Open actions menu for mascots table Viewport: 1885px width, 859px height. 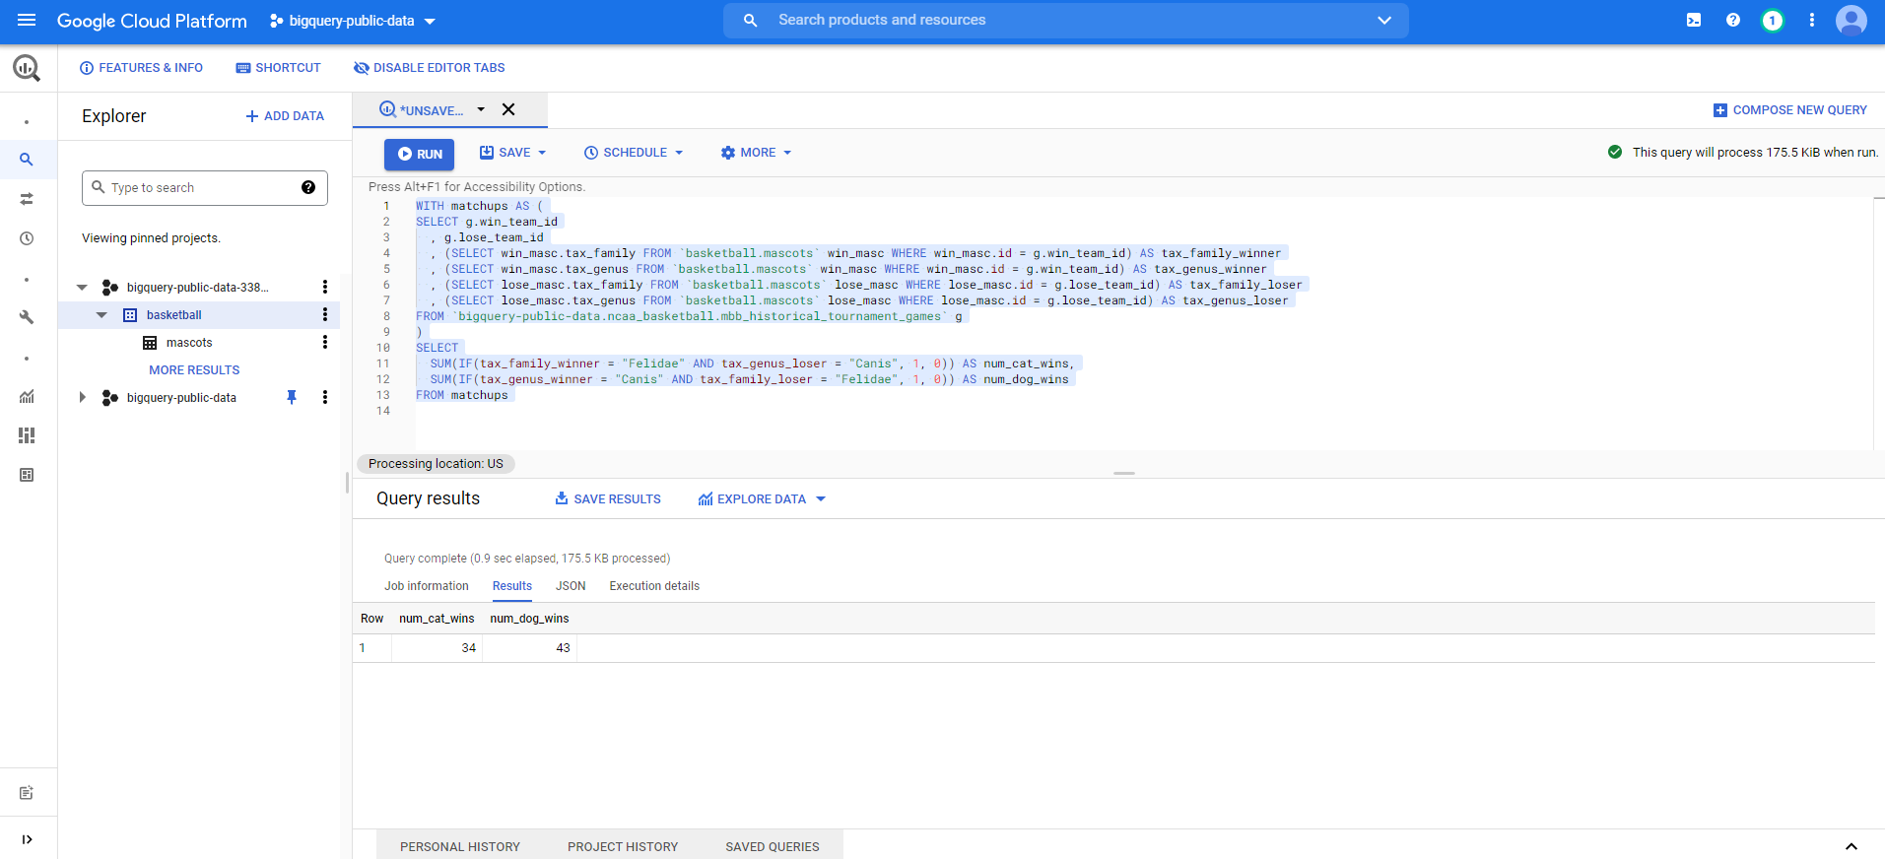pos(325,342)
